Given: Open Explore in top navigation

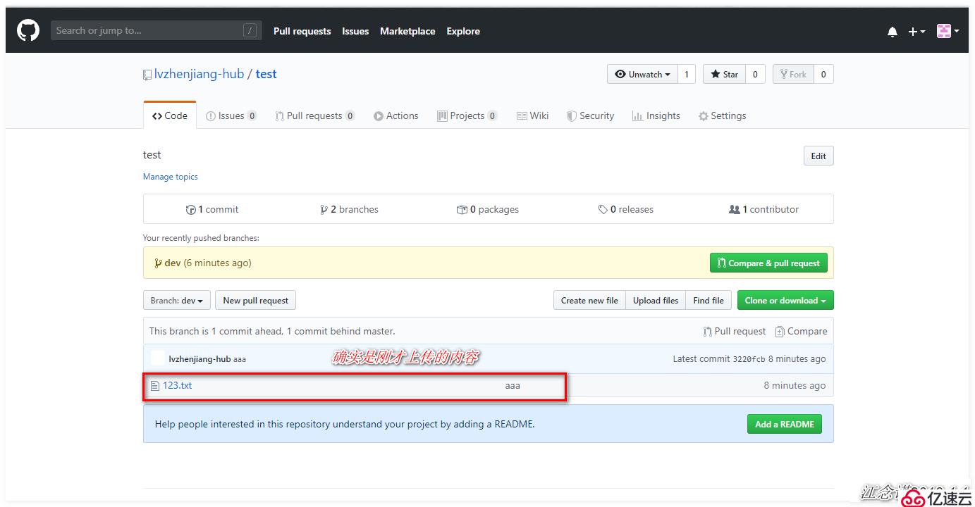Looking at the screenshot, I should 463,31.
